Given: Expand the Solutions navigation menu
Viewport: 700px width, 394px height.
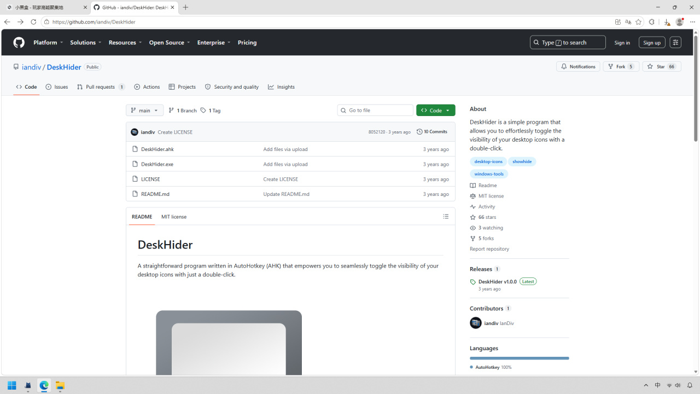Looking at the screenshot, I should 86,43.
